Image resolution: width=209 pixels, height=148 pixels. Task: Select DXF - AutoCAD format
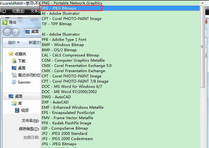(121, 102)
